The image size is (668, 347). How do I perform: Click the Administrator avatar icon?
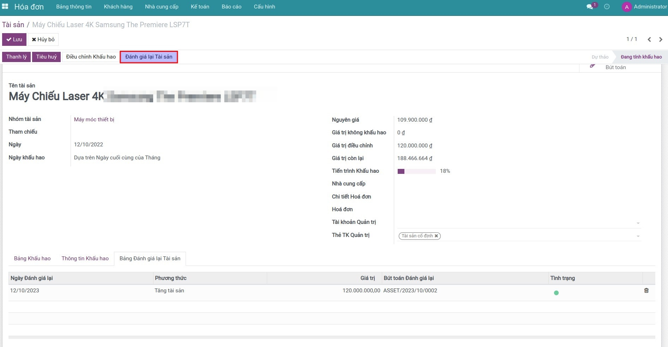pyautogui.click(x=626, y=7)
